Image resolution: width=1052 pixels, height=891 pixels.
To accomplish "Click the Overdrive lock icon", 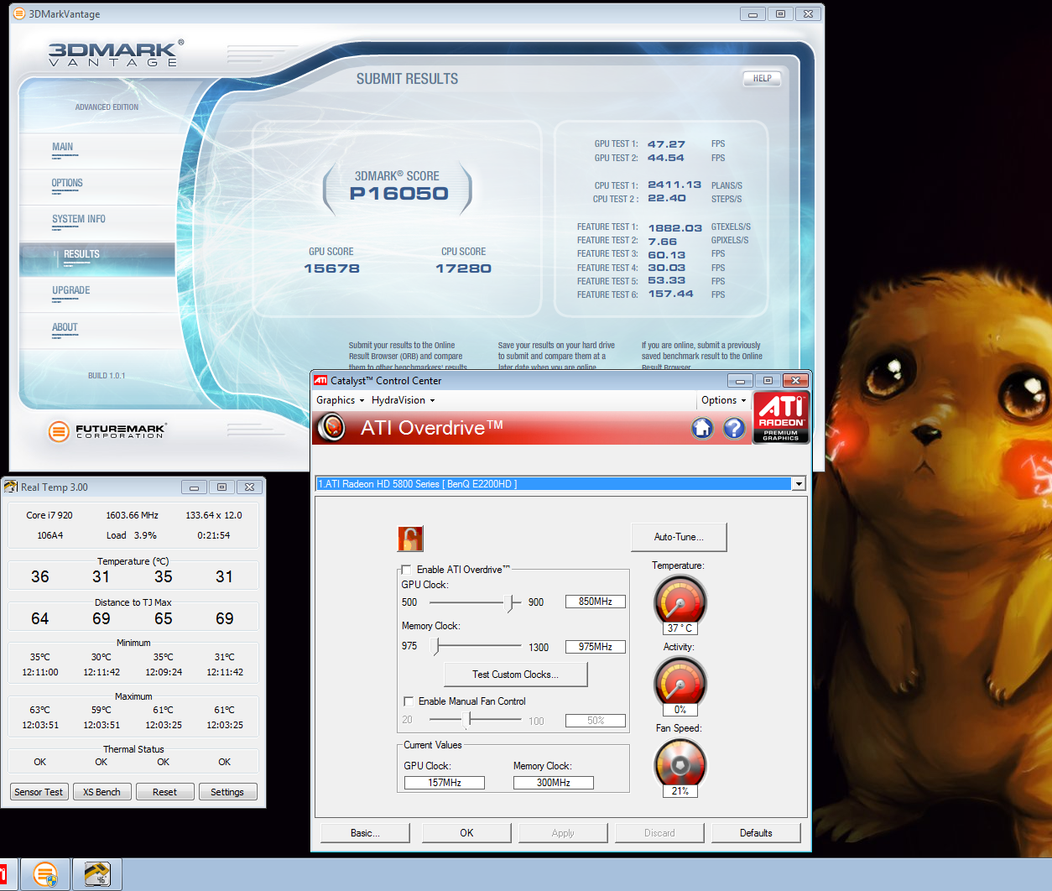I will click(410, 539).
